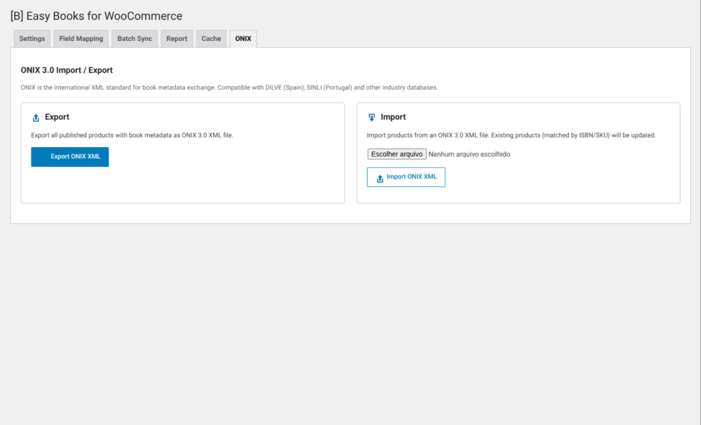
Task: Click the Import heading download icon
Action: coord(372,117)
